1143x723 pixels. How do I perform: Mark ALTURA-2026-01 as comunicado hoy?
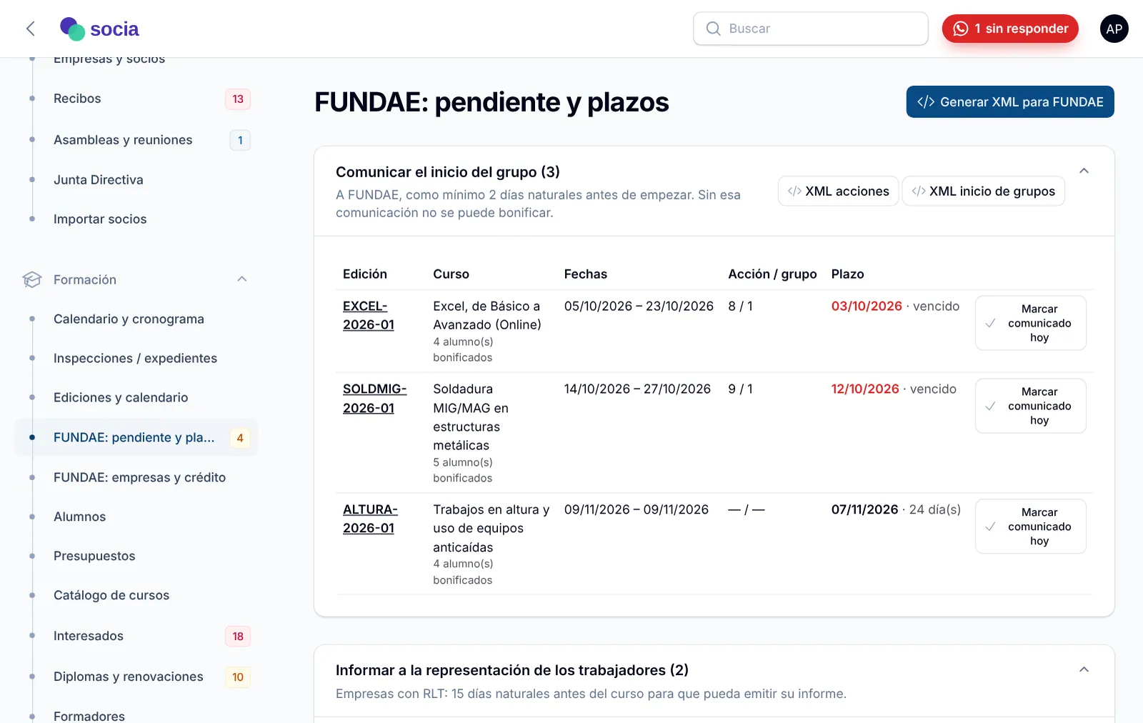click(x=1030, y=527)
